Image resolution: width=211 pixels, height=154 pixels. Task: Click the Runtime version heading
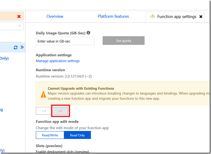point(50,70)
